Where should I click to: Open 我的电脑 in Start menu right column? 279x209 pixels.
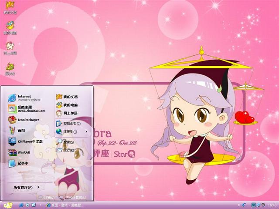[x=67, y=105]
